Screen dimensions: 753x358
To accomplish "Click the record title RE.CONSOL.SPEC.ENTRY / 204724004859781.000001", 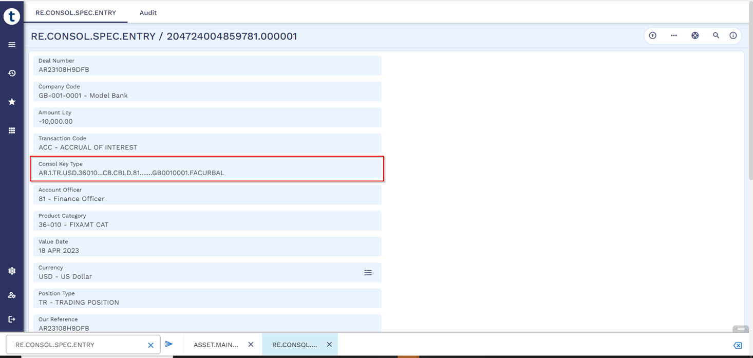I will point(164,36).
